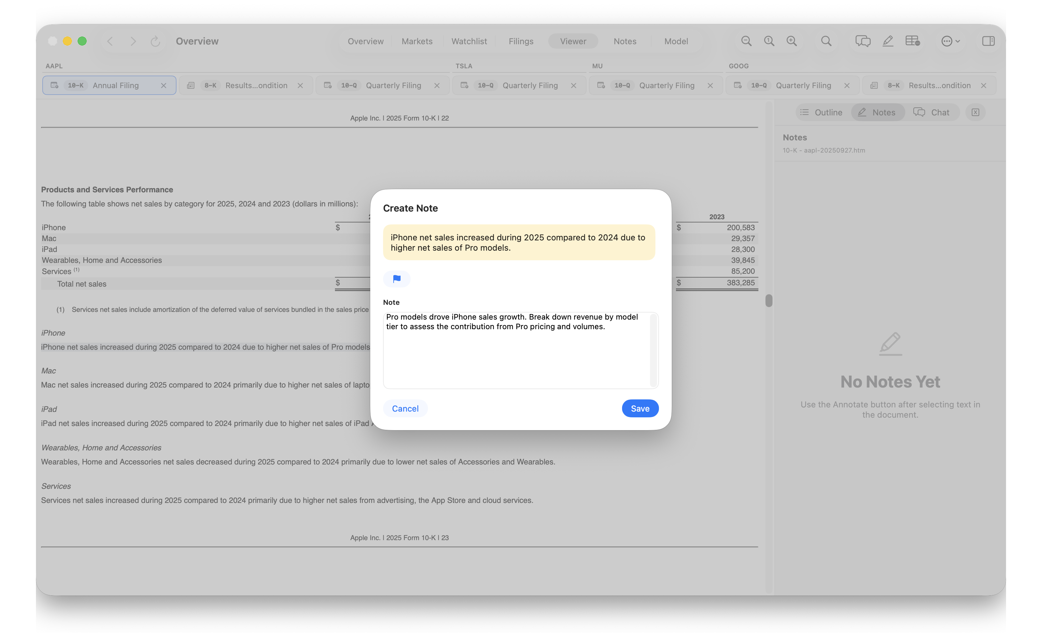The image size is (1042, 643).
Task: Close the MU 10-Q Quarterly Filing tab
Action: (x=710, y=86)
